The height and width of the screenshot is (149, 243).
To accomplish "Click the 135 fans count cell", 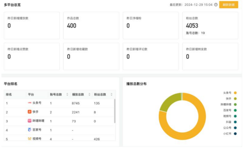I will (97, 103).
